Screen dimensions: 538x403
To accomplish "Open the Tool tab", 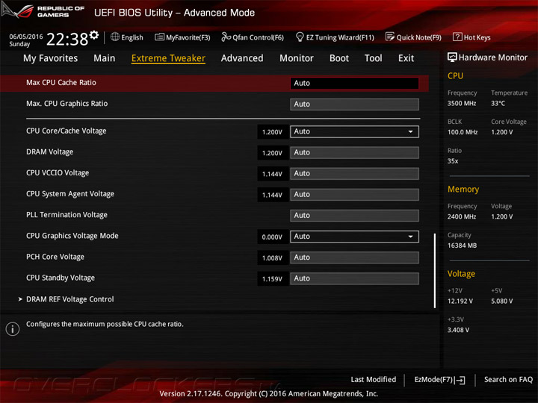I will (374, 58).
